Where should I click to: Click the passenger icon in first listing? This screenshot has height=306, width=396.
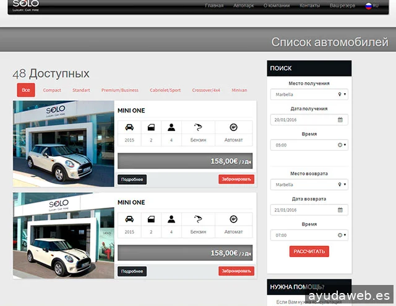coord(171,127)
